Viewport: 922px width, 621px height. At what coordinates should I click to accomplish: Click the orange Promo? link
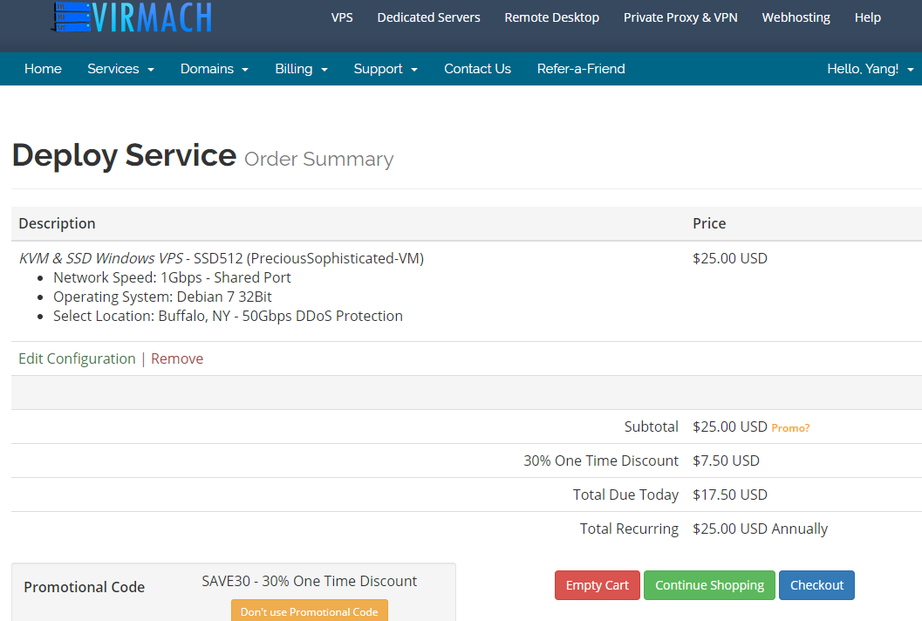point(790,428)
